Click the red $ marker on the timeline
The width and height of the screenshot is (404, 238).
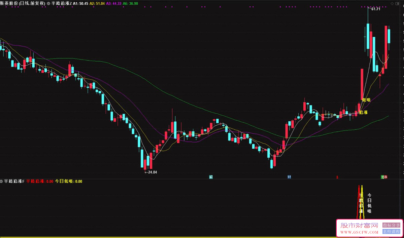coord(337,177)
